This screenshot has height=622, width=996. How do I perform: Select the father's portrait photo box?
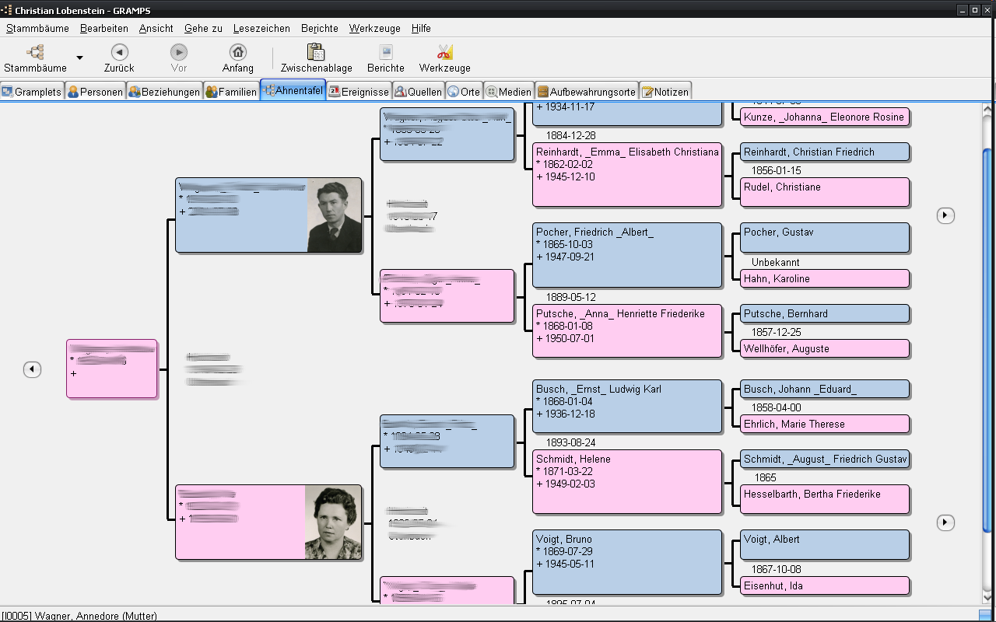click(268, 215)
